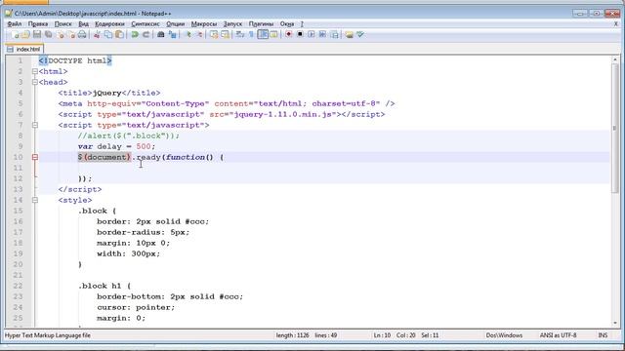The image size is (625, 351).
Task: Click 'Hyper Text Markup Language file' status text
Action: pos(48,335)
